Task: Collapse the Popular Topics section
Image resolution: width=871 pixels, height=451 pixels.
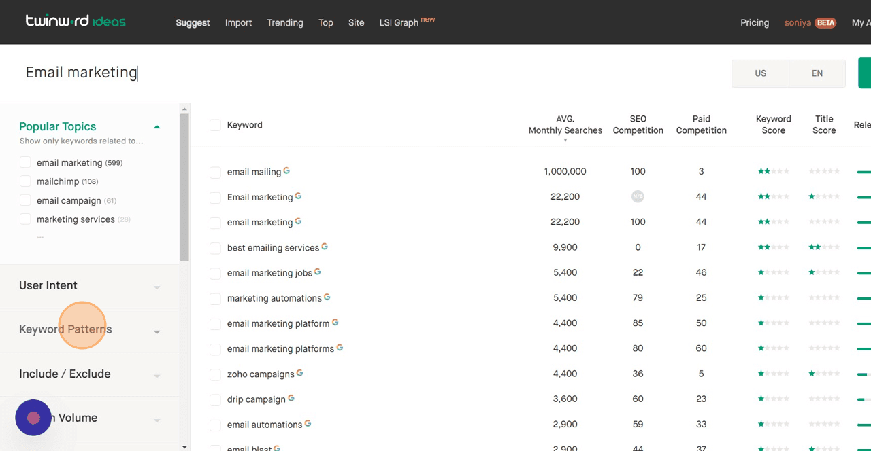Action: coord(157,126)
